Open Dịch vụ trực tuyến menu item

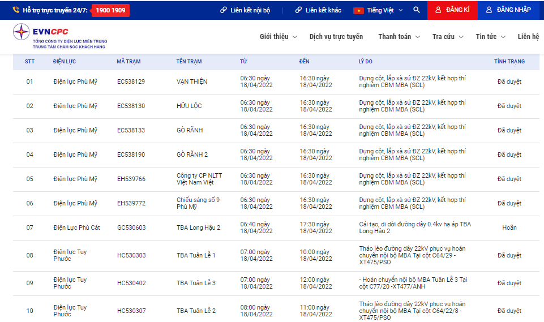[336, 36]
